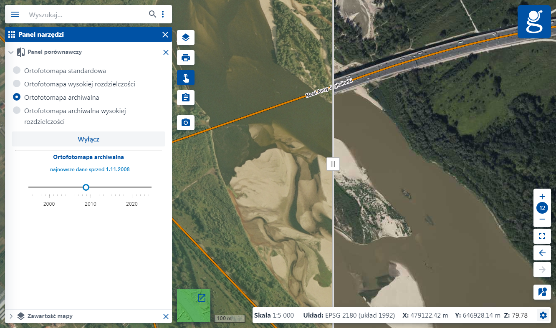
Task: Open the layers tool button
Action: pos(186,38)
